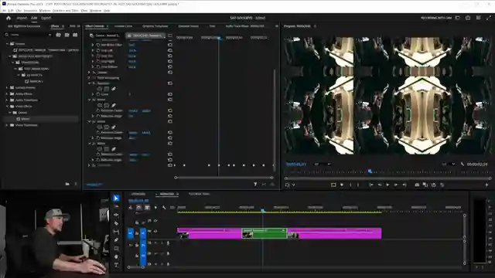Pick the Ripple Edit tool

pos(116,215)
